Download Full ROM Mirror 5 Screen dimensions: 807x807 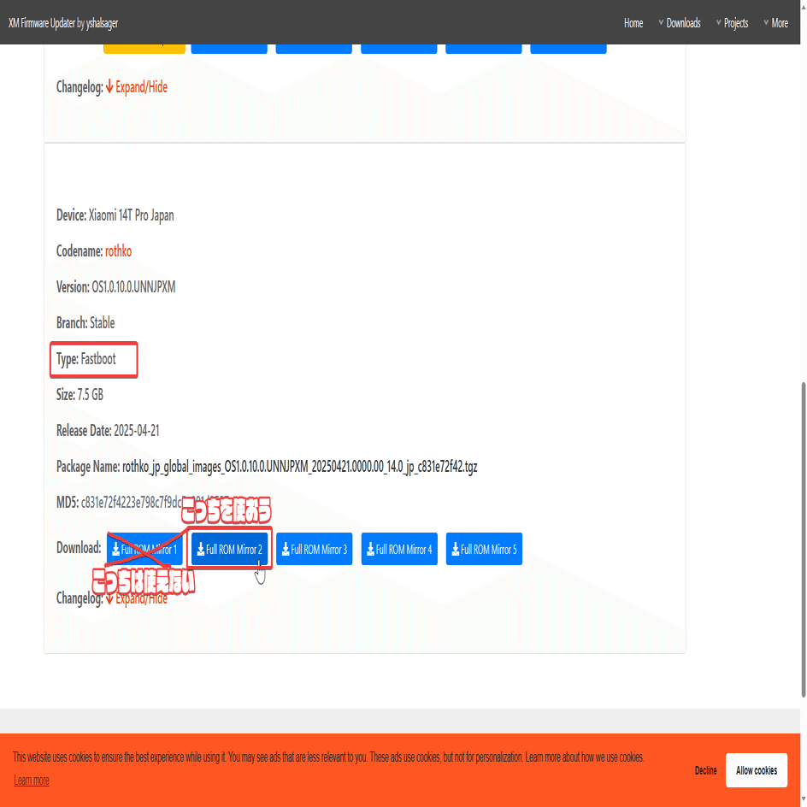point(484,549)
